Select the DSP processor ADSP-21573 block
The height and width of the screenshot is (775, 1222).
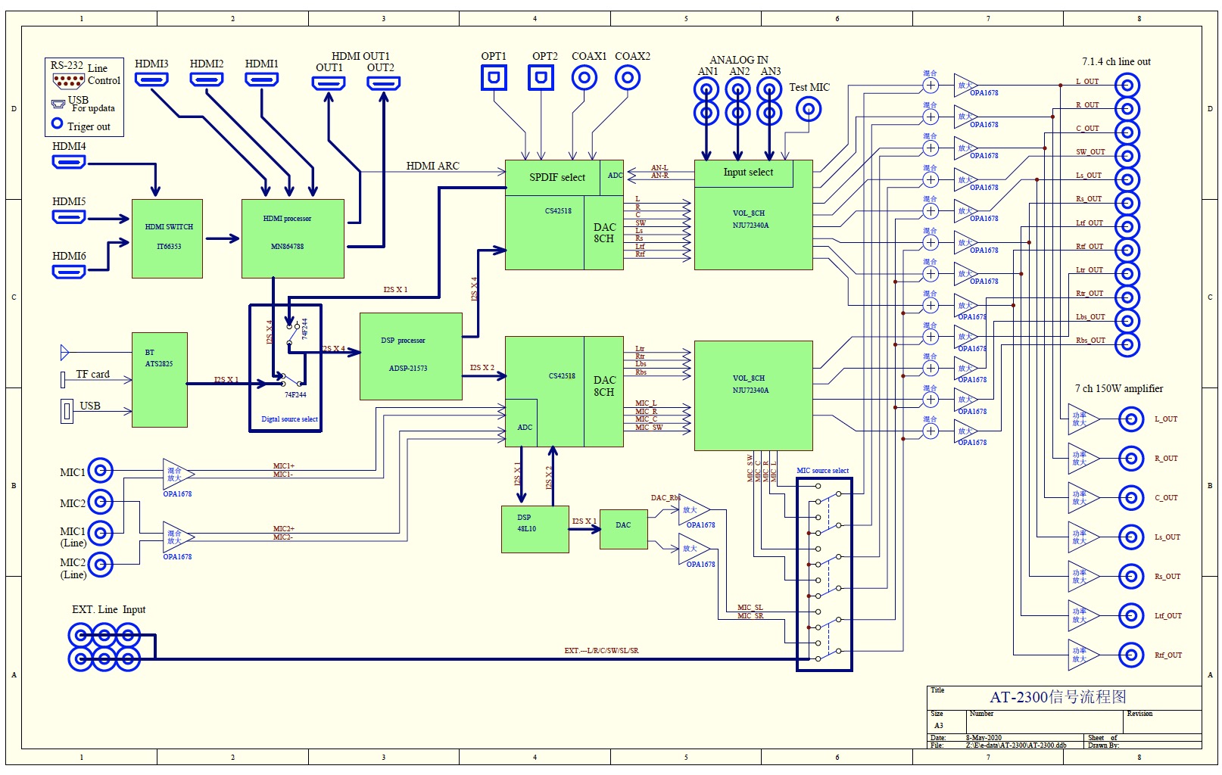(410, 356)
